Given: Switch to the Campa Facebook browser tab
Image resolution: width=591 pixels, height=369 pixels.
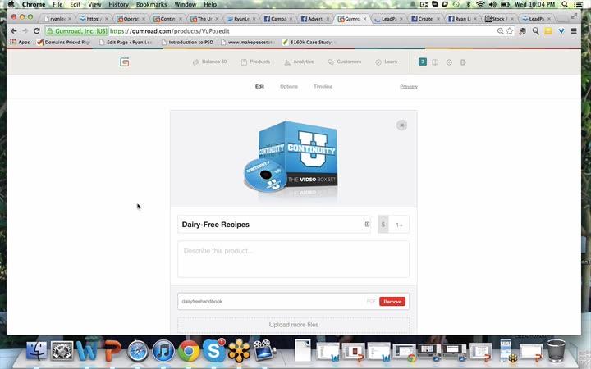Looking at the screenshot, I should 277,18.
